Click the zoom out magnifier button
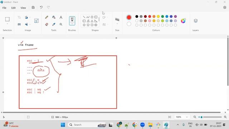Image resolution: width=229 pixels, height=129 pixels. [195, 117]
